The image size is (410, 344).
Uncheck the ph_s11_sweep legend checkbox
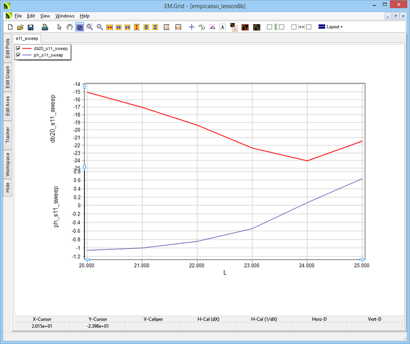click(x=19, y=56)
